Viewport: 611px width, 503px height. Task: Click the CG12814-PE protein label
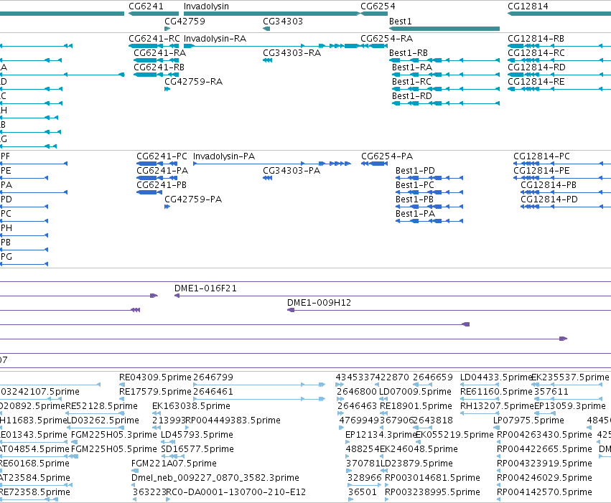(x=541, y=171)
